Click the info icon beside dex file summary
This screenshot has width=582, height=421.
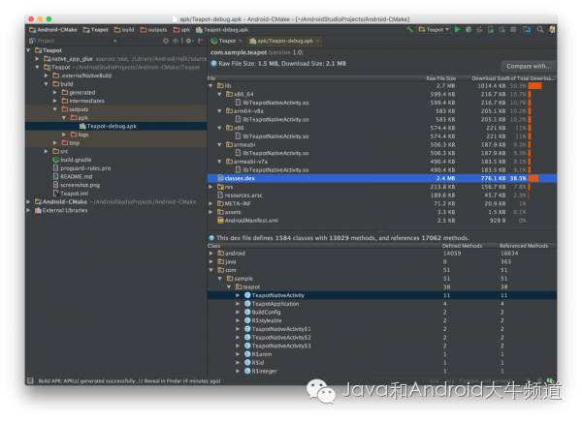pyautogui.click(x=211, y=238)
